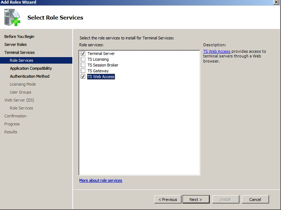Select the TS Session Broker list row
The image size is (281, 210).
click(x=103, y=65)
